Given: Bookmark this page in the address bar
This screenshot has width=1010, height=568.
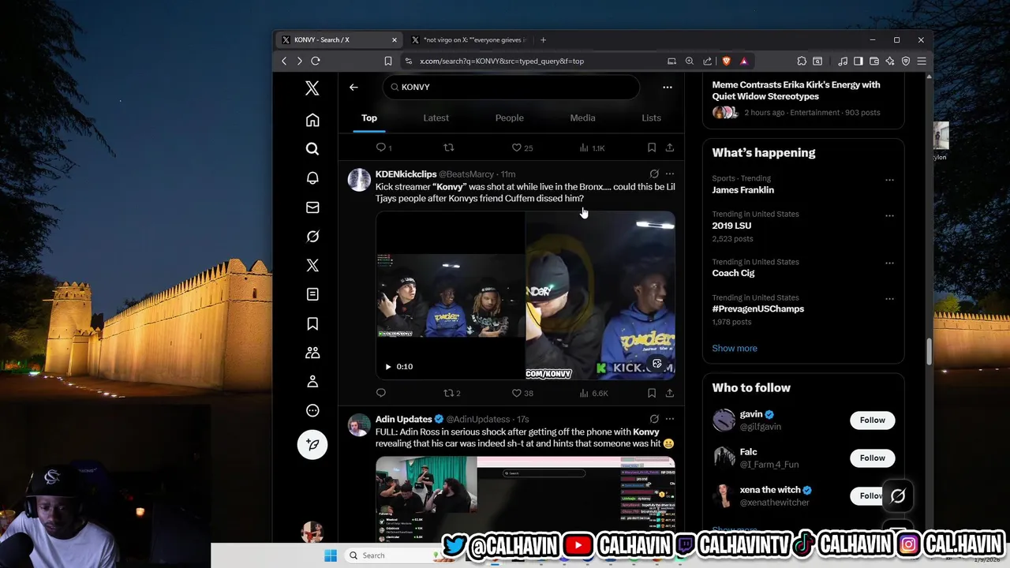Looking at the screenshot, I should click(x=388, y=61).
